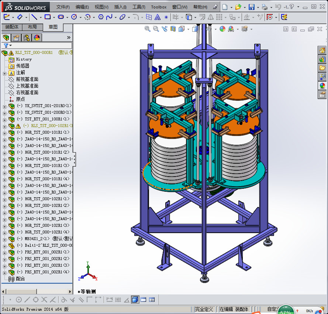Click the Save icon in the toolbar
The width and height of the screenshot is (328, 314).
251,7
